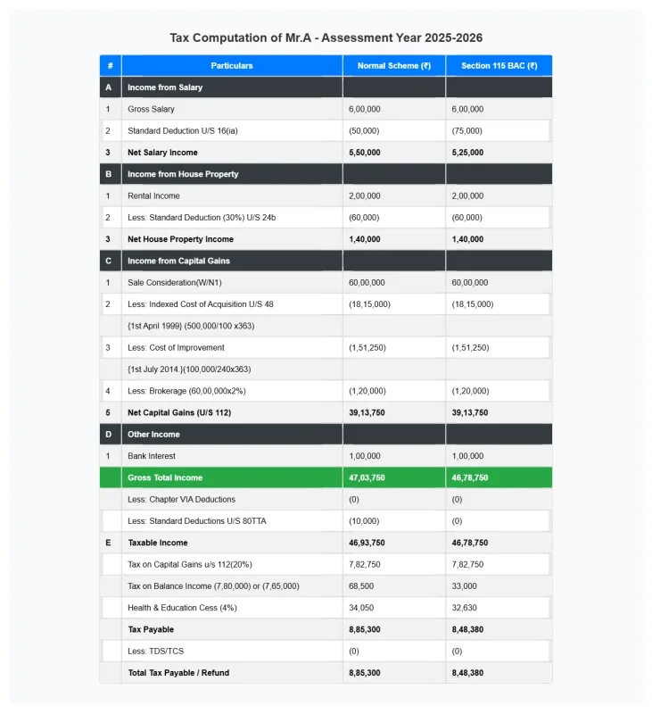Image resolution: width=652 pixels, height=714 pixels.
Task: Click the green 'Gross Total Income' label
Action: (165, 477)
